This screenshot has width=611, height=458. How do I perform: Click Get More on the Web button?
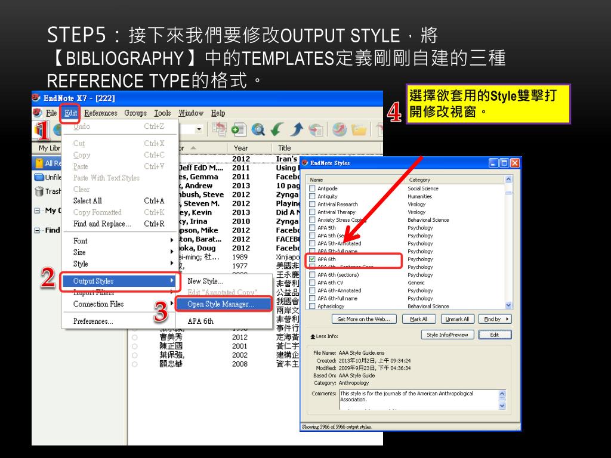click(x=364, y=319)
